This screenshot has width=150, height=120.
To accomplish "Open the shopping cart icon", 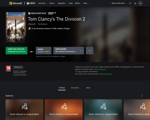I will click(135, 3).
